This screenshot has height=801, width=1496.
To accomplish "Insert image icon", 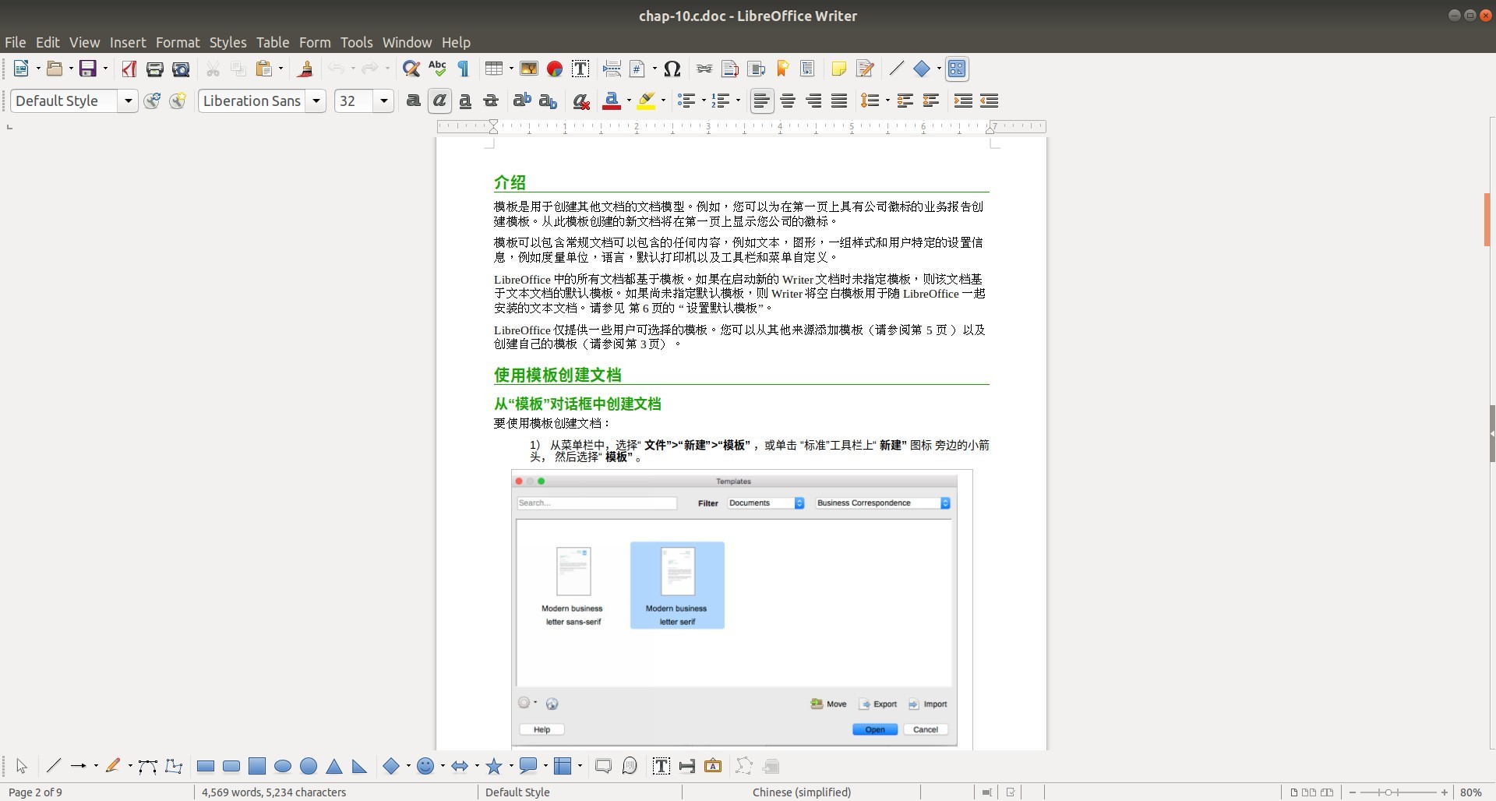I will click(529, 69).
